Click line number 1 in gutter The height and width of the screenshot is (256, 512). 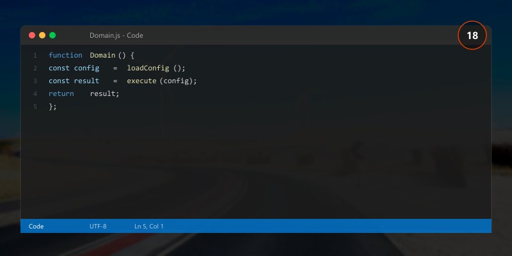click(x=35, y=55)
